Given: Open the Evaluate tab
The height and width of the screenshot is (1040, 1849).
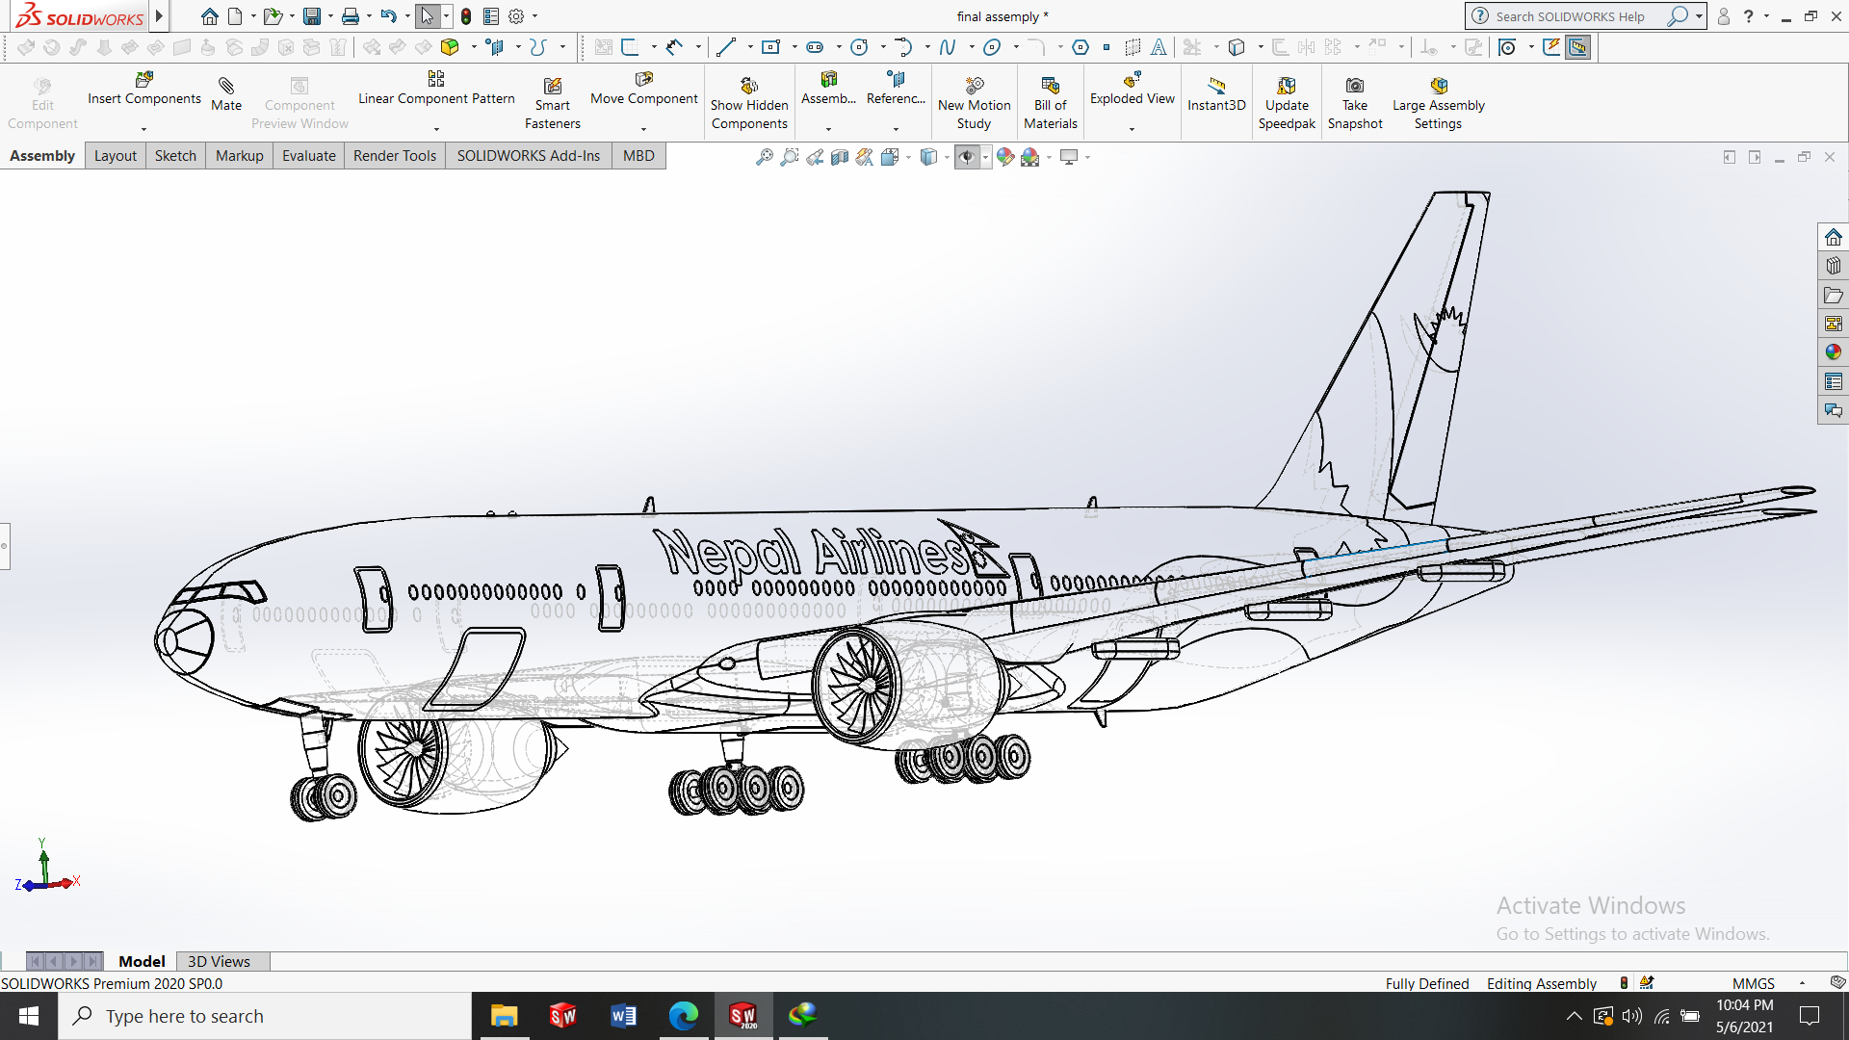Looking at the screenshot, I should [x=309, y=156].
